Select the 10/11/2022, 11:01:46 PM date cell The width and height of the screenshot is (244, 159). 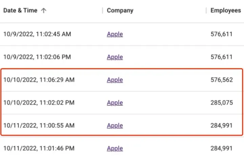click(x=39, y=148)
